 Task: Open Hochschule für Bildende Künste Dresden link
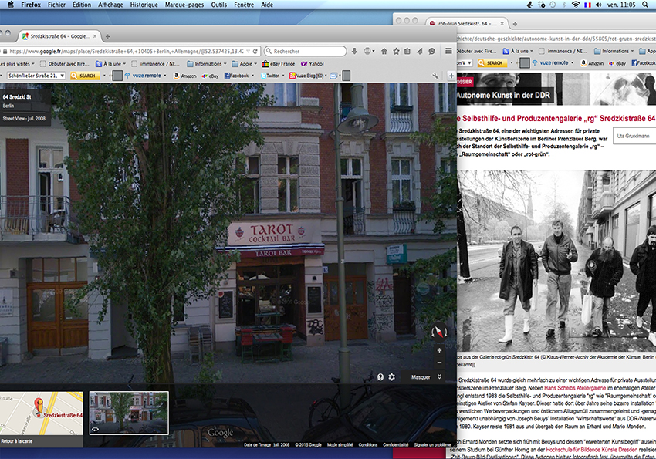click(592, 450)
